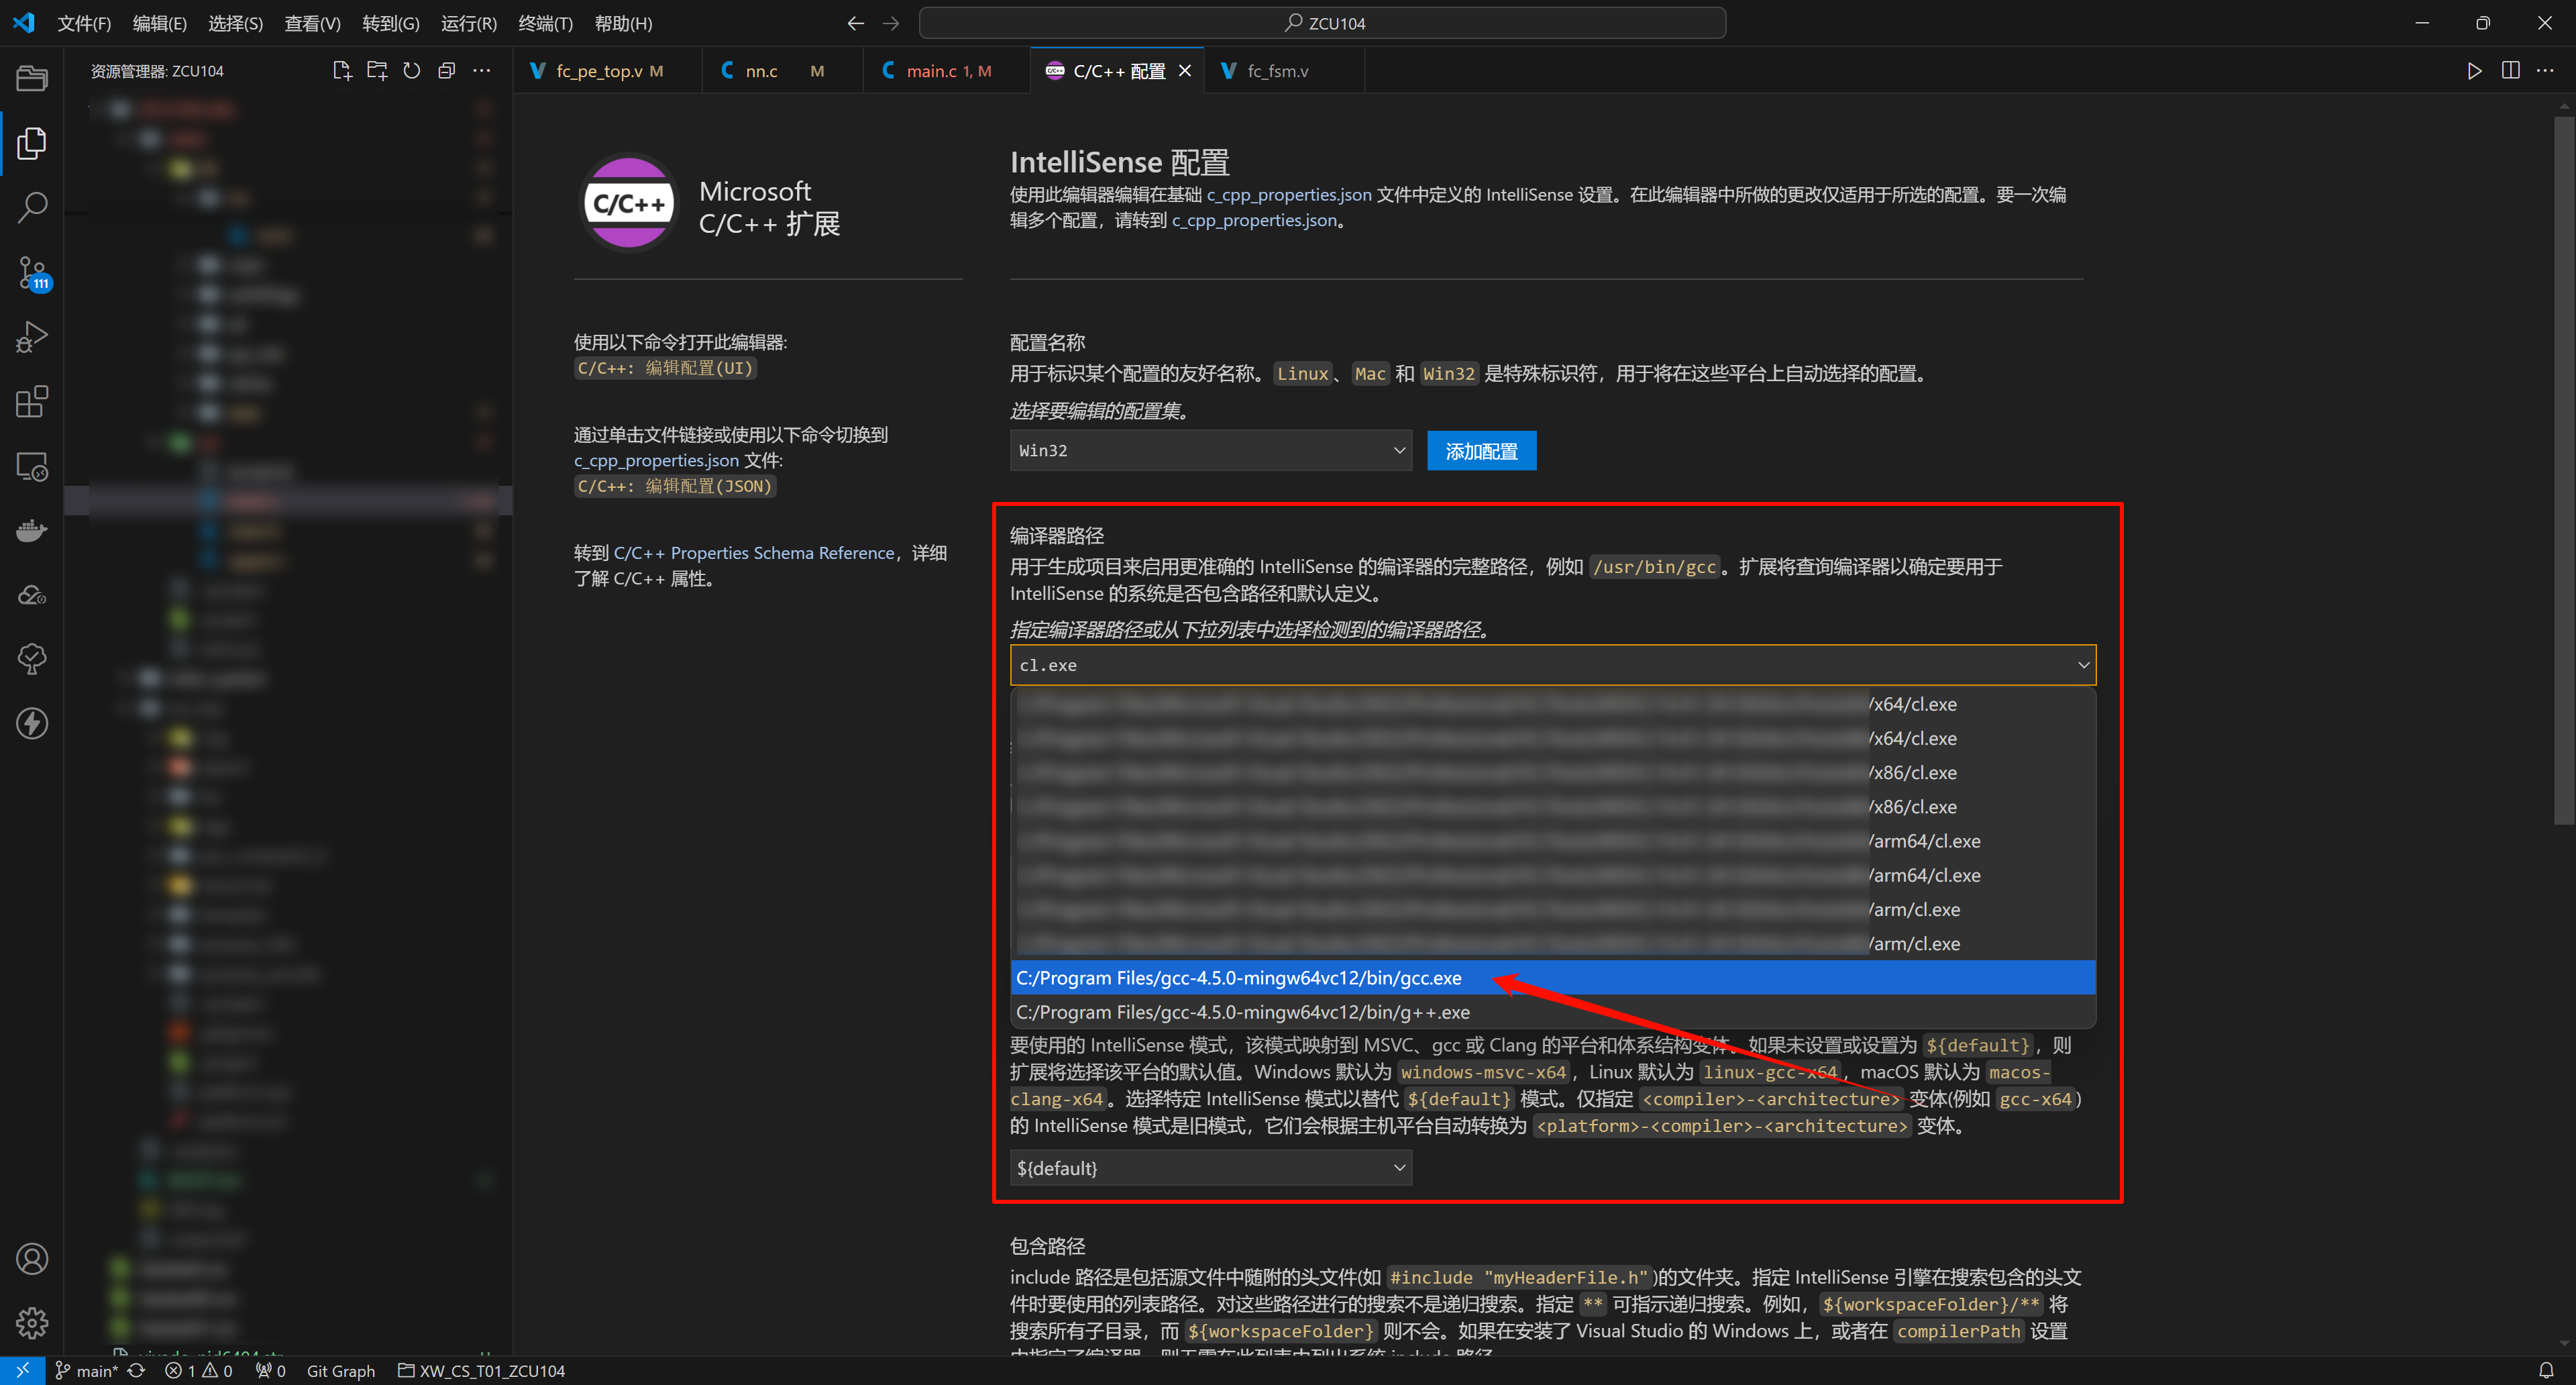Switch to the fc_pe_top.v tab
The image size is (2576, 1385).
pyautogui.click(x=607, y=71)
